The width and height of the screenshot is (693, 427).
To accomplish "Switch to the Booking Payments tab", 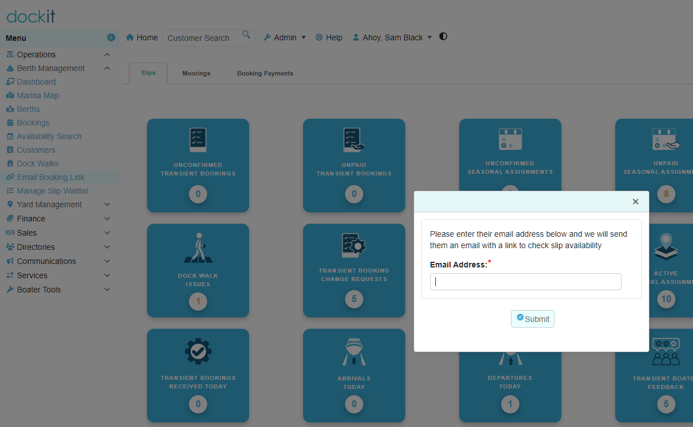I will coord(265,73).
